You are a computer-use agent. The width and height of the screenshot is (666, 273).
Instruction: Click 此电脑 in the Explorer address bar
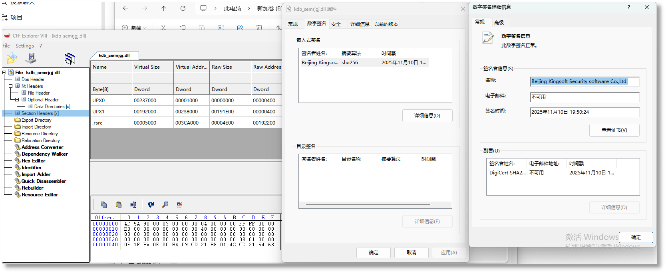click(x=233, y=8)
